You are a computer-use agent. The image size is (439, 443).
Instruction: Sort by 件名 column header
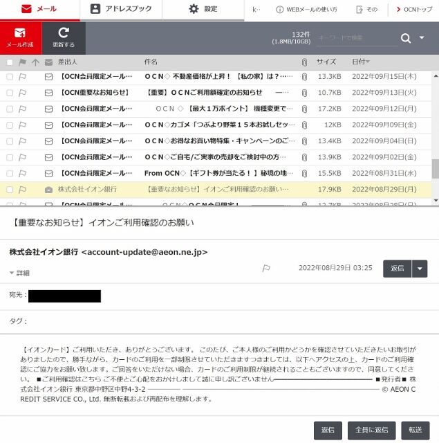(151, 62)
